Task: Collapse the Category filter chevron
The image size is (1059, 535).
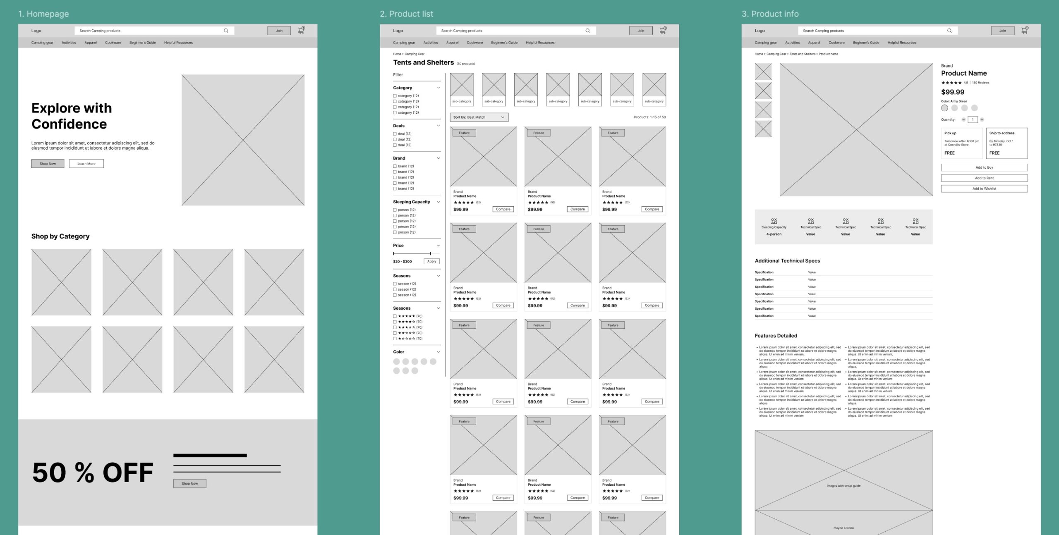Action: (438, 88)
